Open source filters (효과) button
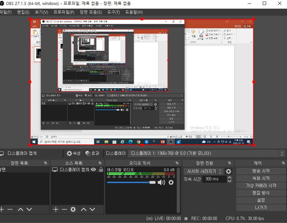287x223 pixels. [x=92, y=153]
